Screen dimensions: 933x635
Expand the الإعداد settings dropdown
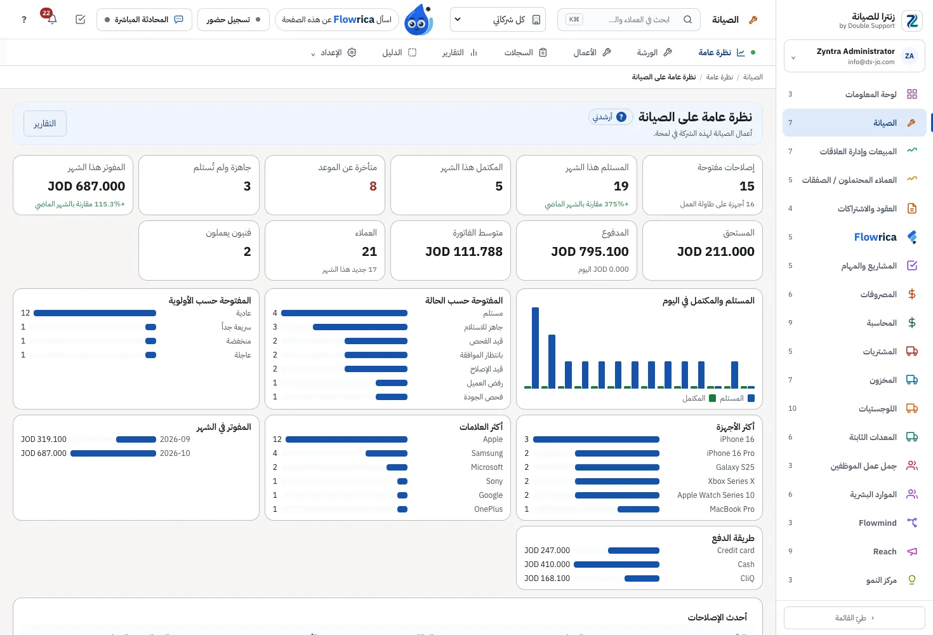(x=333, y=53)
